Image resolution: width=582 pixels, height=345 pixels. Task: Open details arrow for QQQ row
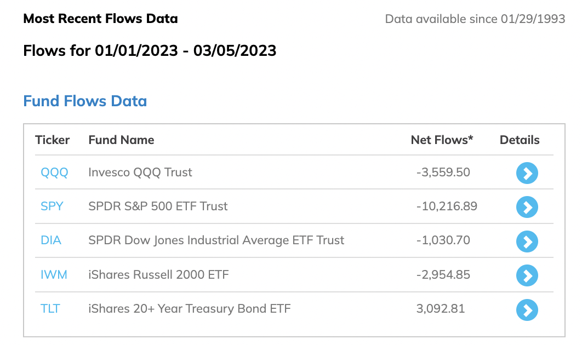pyautogui.click(x=527, y=173)
